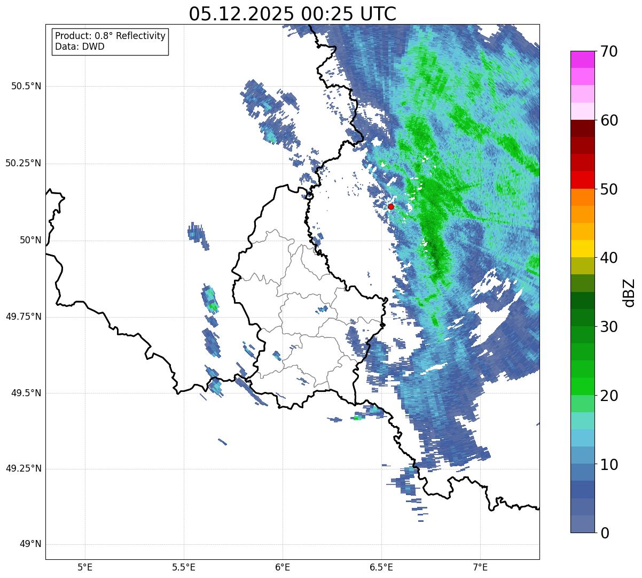Pick the bright green swatch just above 20 dBZ
The width and height of the screenshot is (642, 578).
tap(582, 387)
